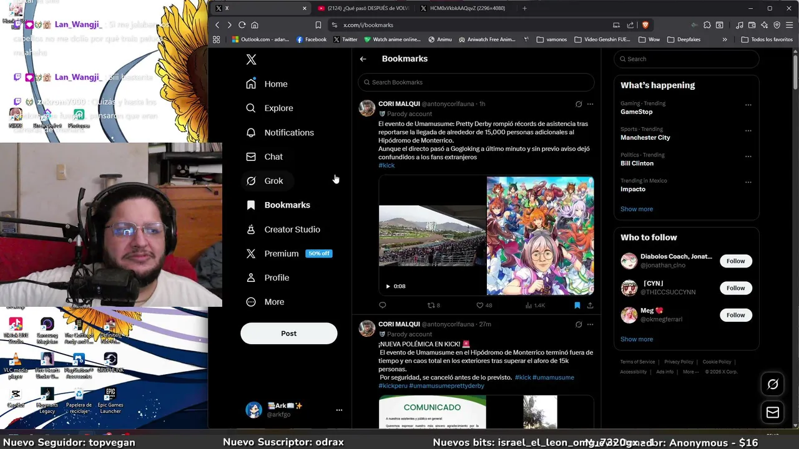Open Creator Studio in sidebar
This screenshot has height=449, width=799.
coord(283,229)
